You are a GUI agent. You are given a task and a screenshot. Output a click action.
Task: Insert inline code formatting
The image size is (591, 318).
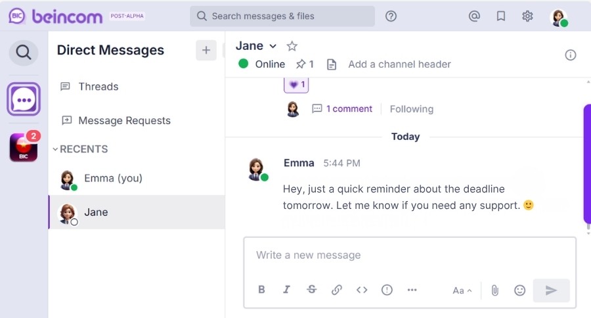(362, 290)
